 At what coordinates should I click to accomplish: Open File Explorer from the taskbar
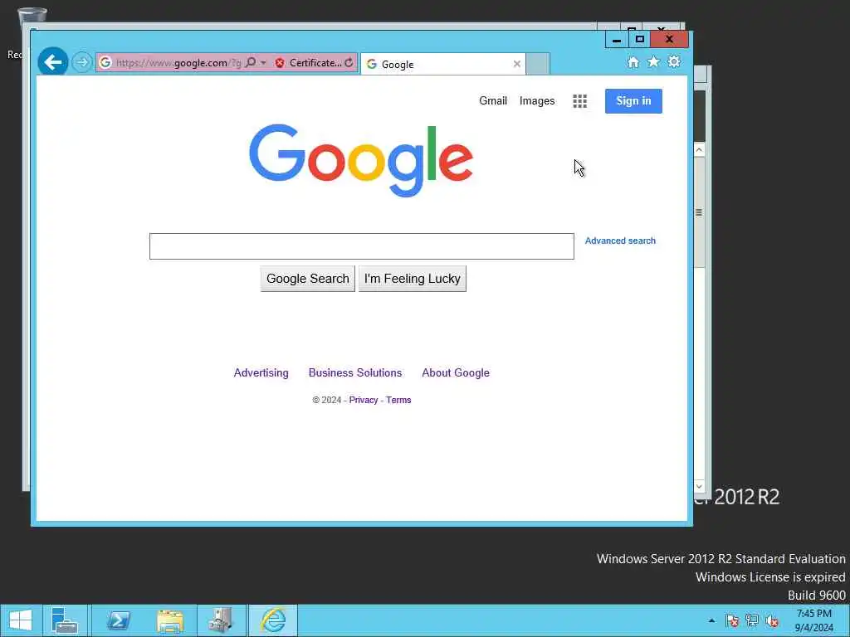[x=169, y=620]
